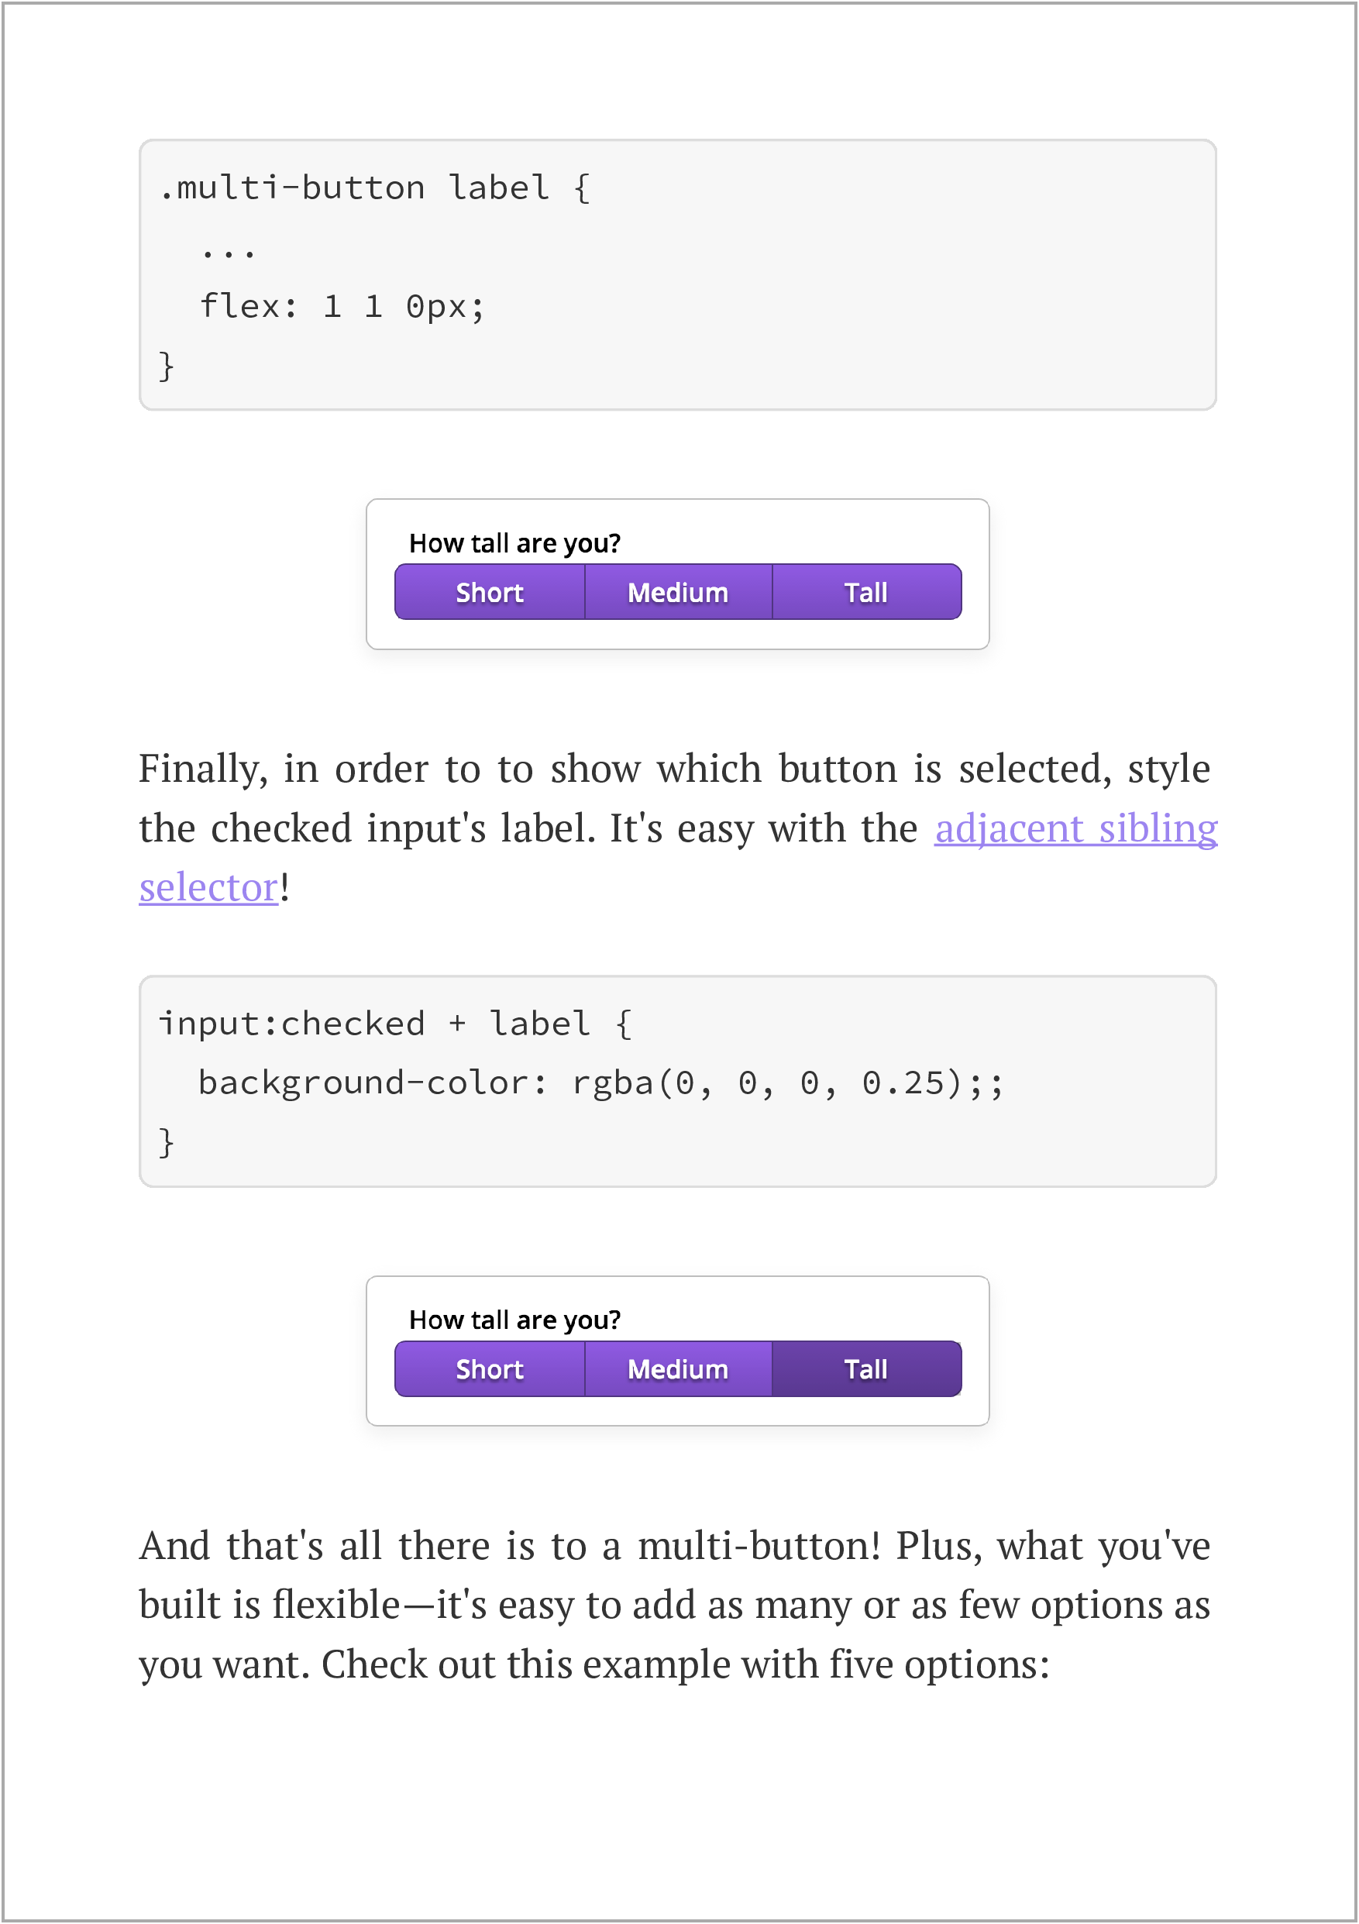
Task: Choose Short in the second height selector
Action: pos(490,1368)
